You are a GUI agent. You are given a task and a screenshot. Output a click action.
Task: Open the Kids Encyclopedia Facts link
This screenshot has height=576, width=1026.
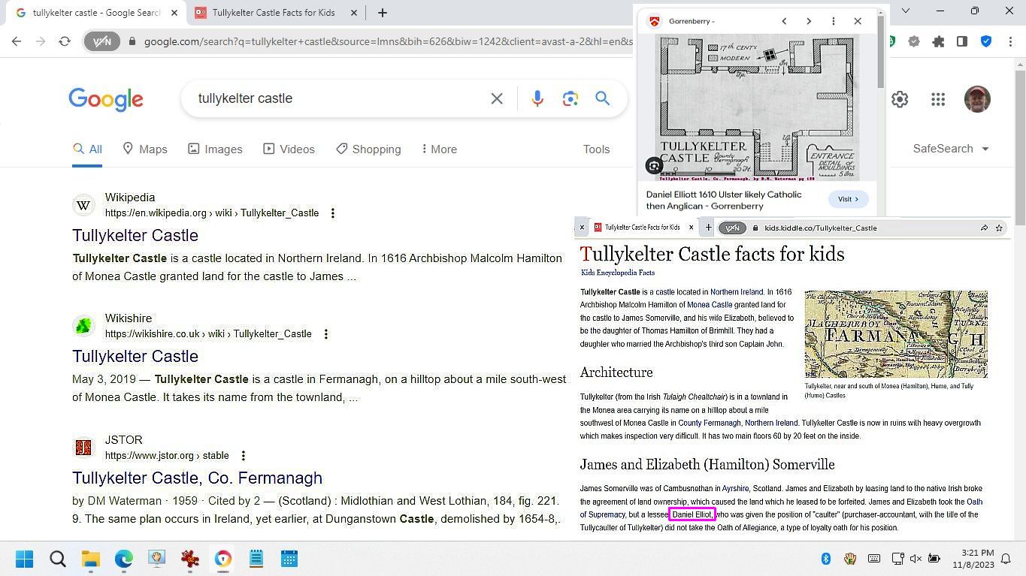618,273
